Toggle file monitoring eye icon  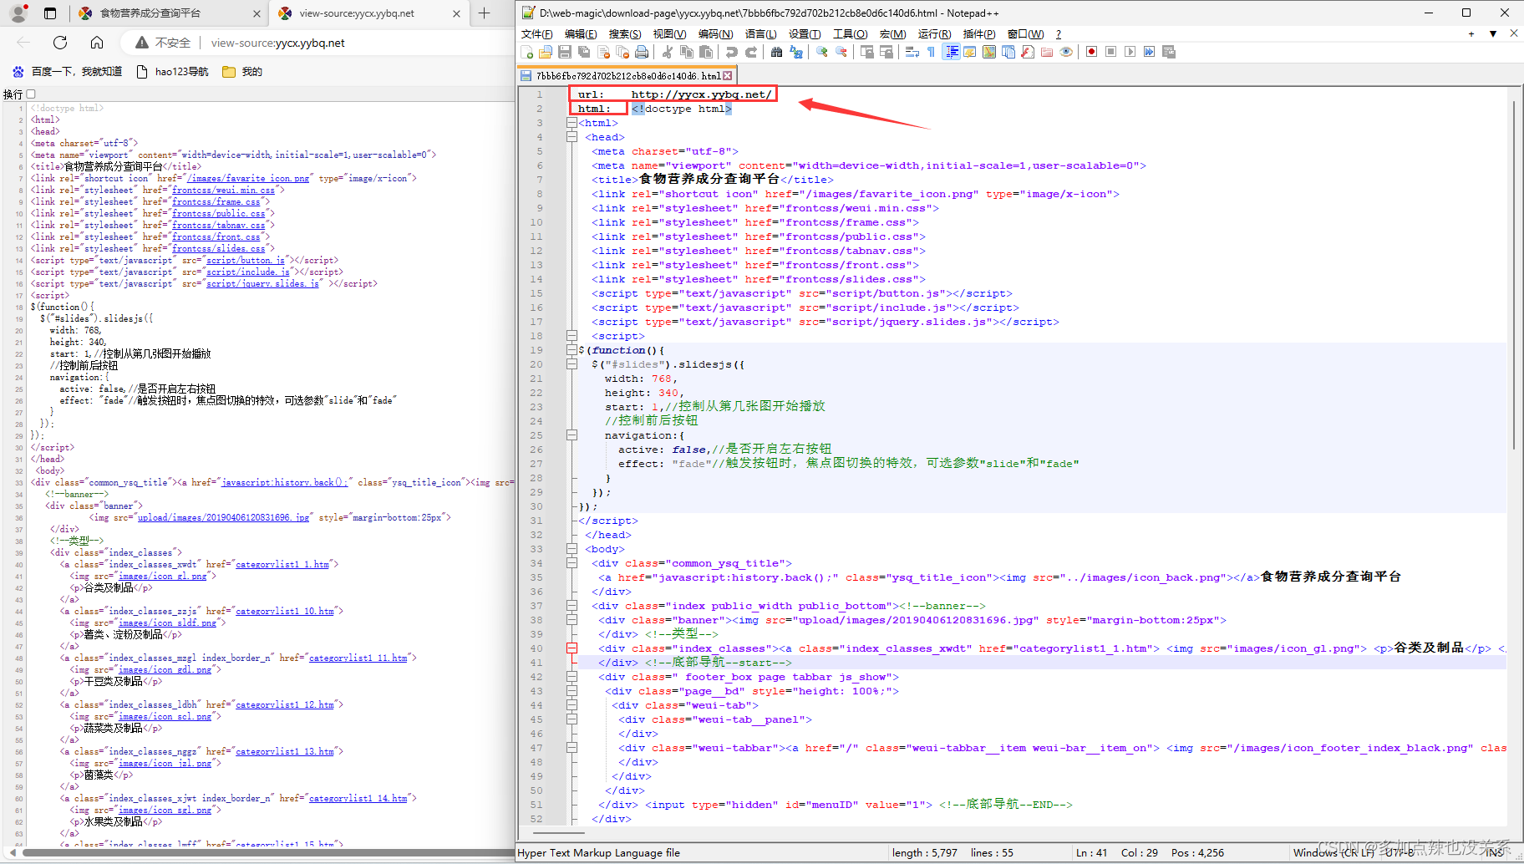point(1066,52)
